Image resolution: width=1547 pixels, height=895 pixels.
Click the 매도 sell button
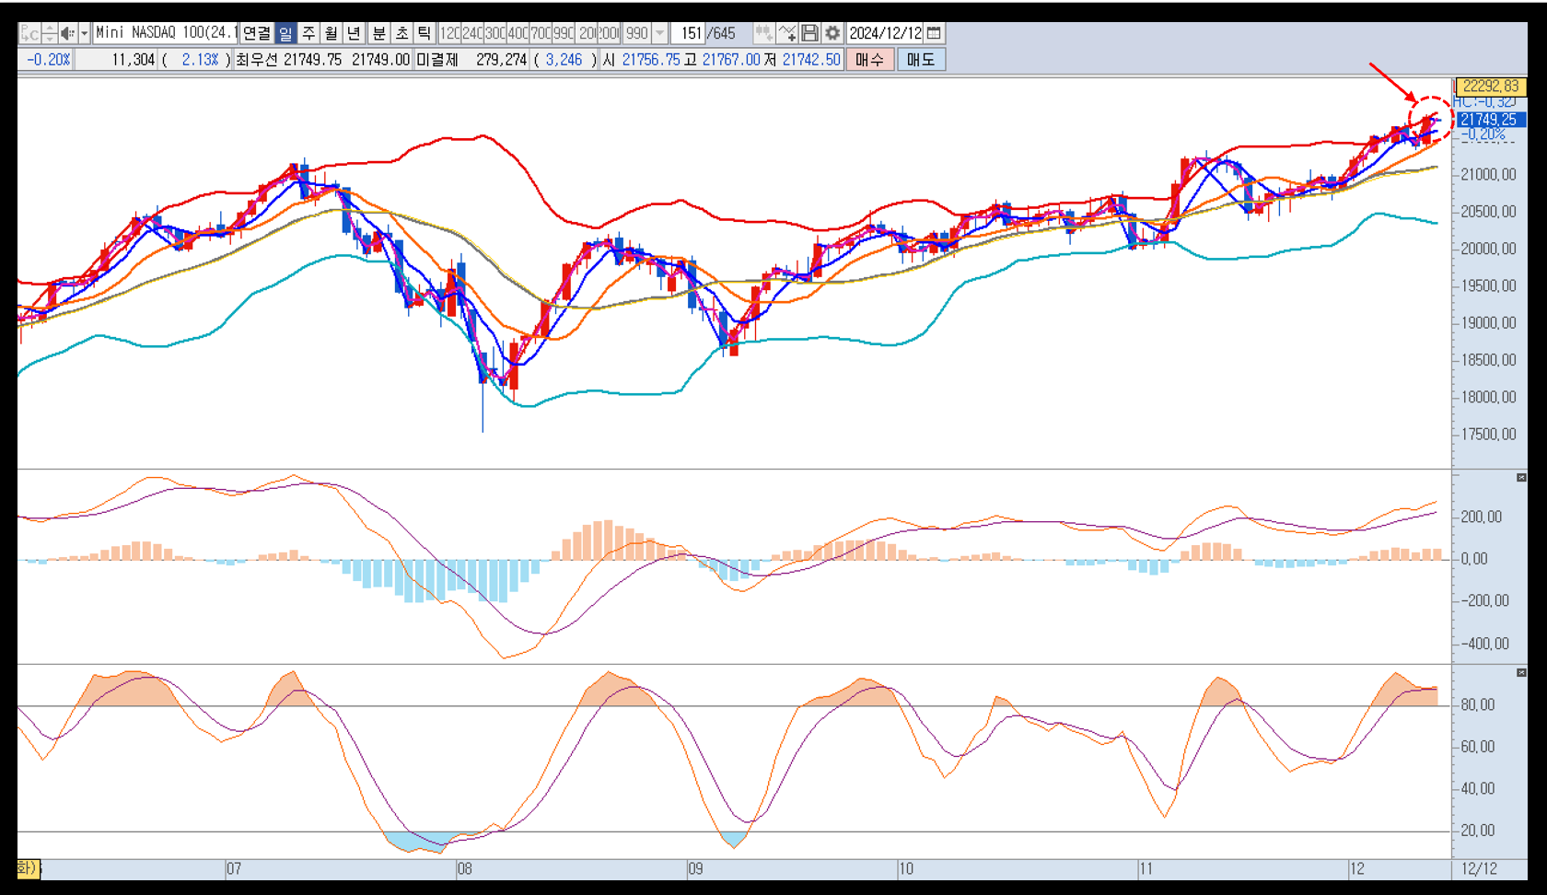(921, 60)
